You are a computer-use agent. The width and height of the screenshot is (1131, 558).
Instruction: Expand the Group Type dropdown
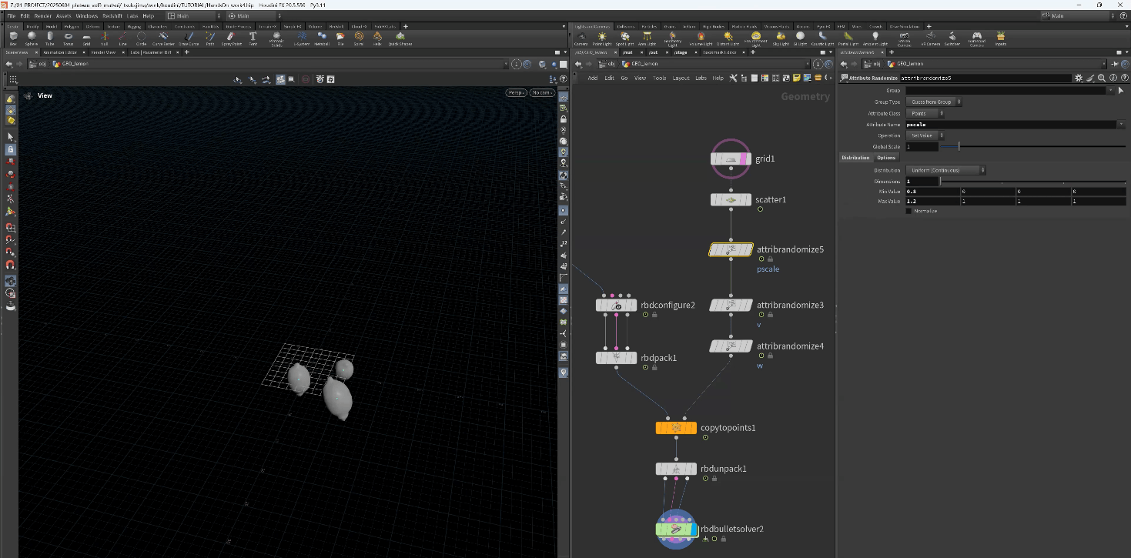[935, 102]
